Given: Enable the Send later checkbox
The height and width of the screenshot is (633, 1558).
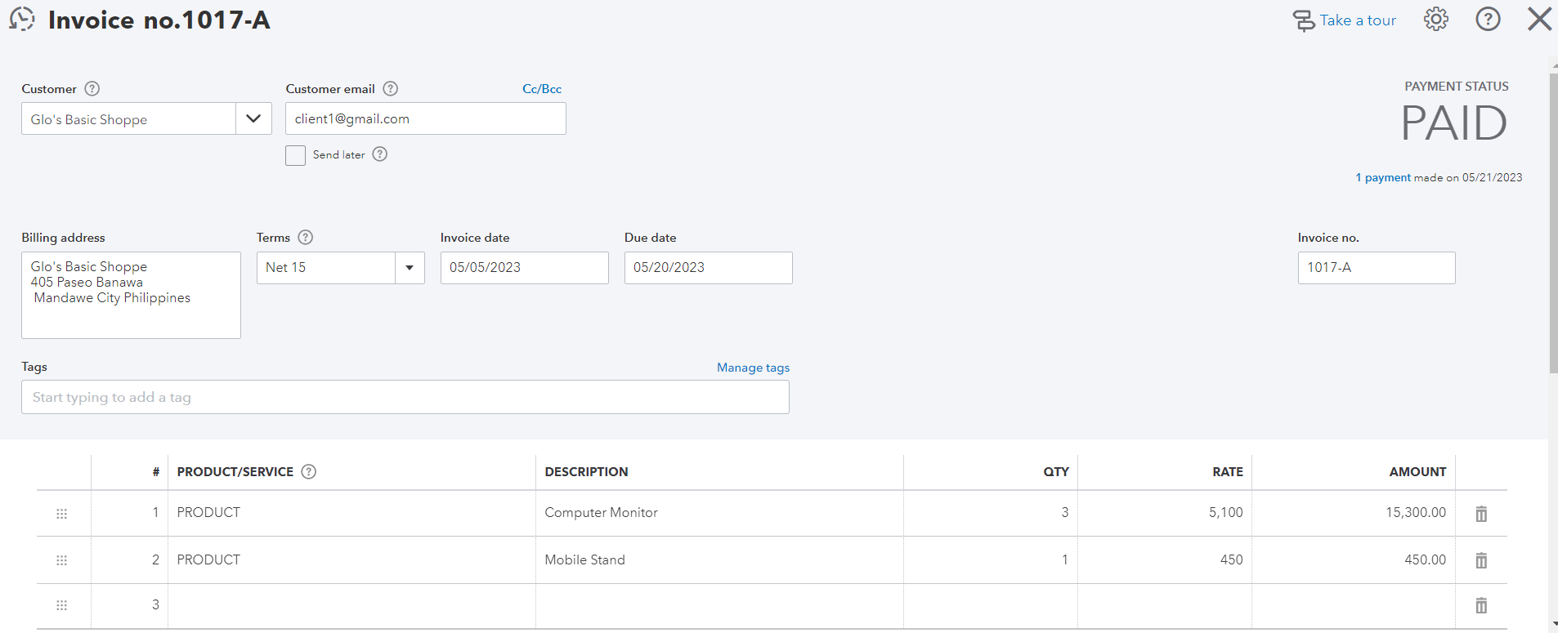Looking at the screenshot, I should pyautogui.click(x=295, y=155).
